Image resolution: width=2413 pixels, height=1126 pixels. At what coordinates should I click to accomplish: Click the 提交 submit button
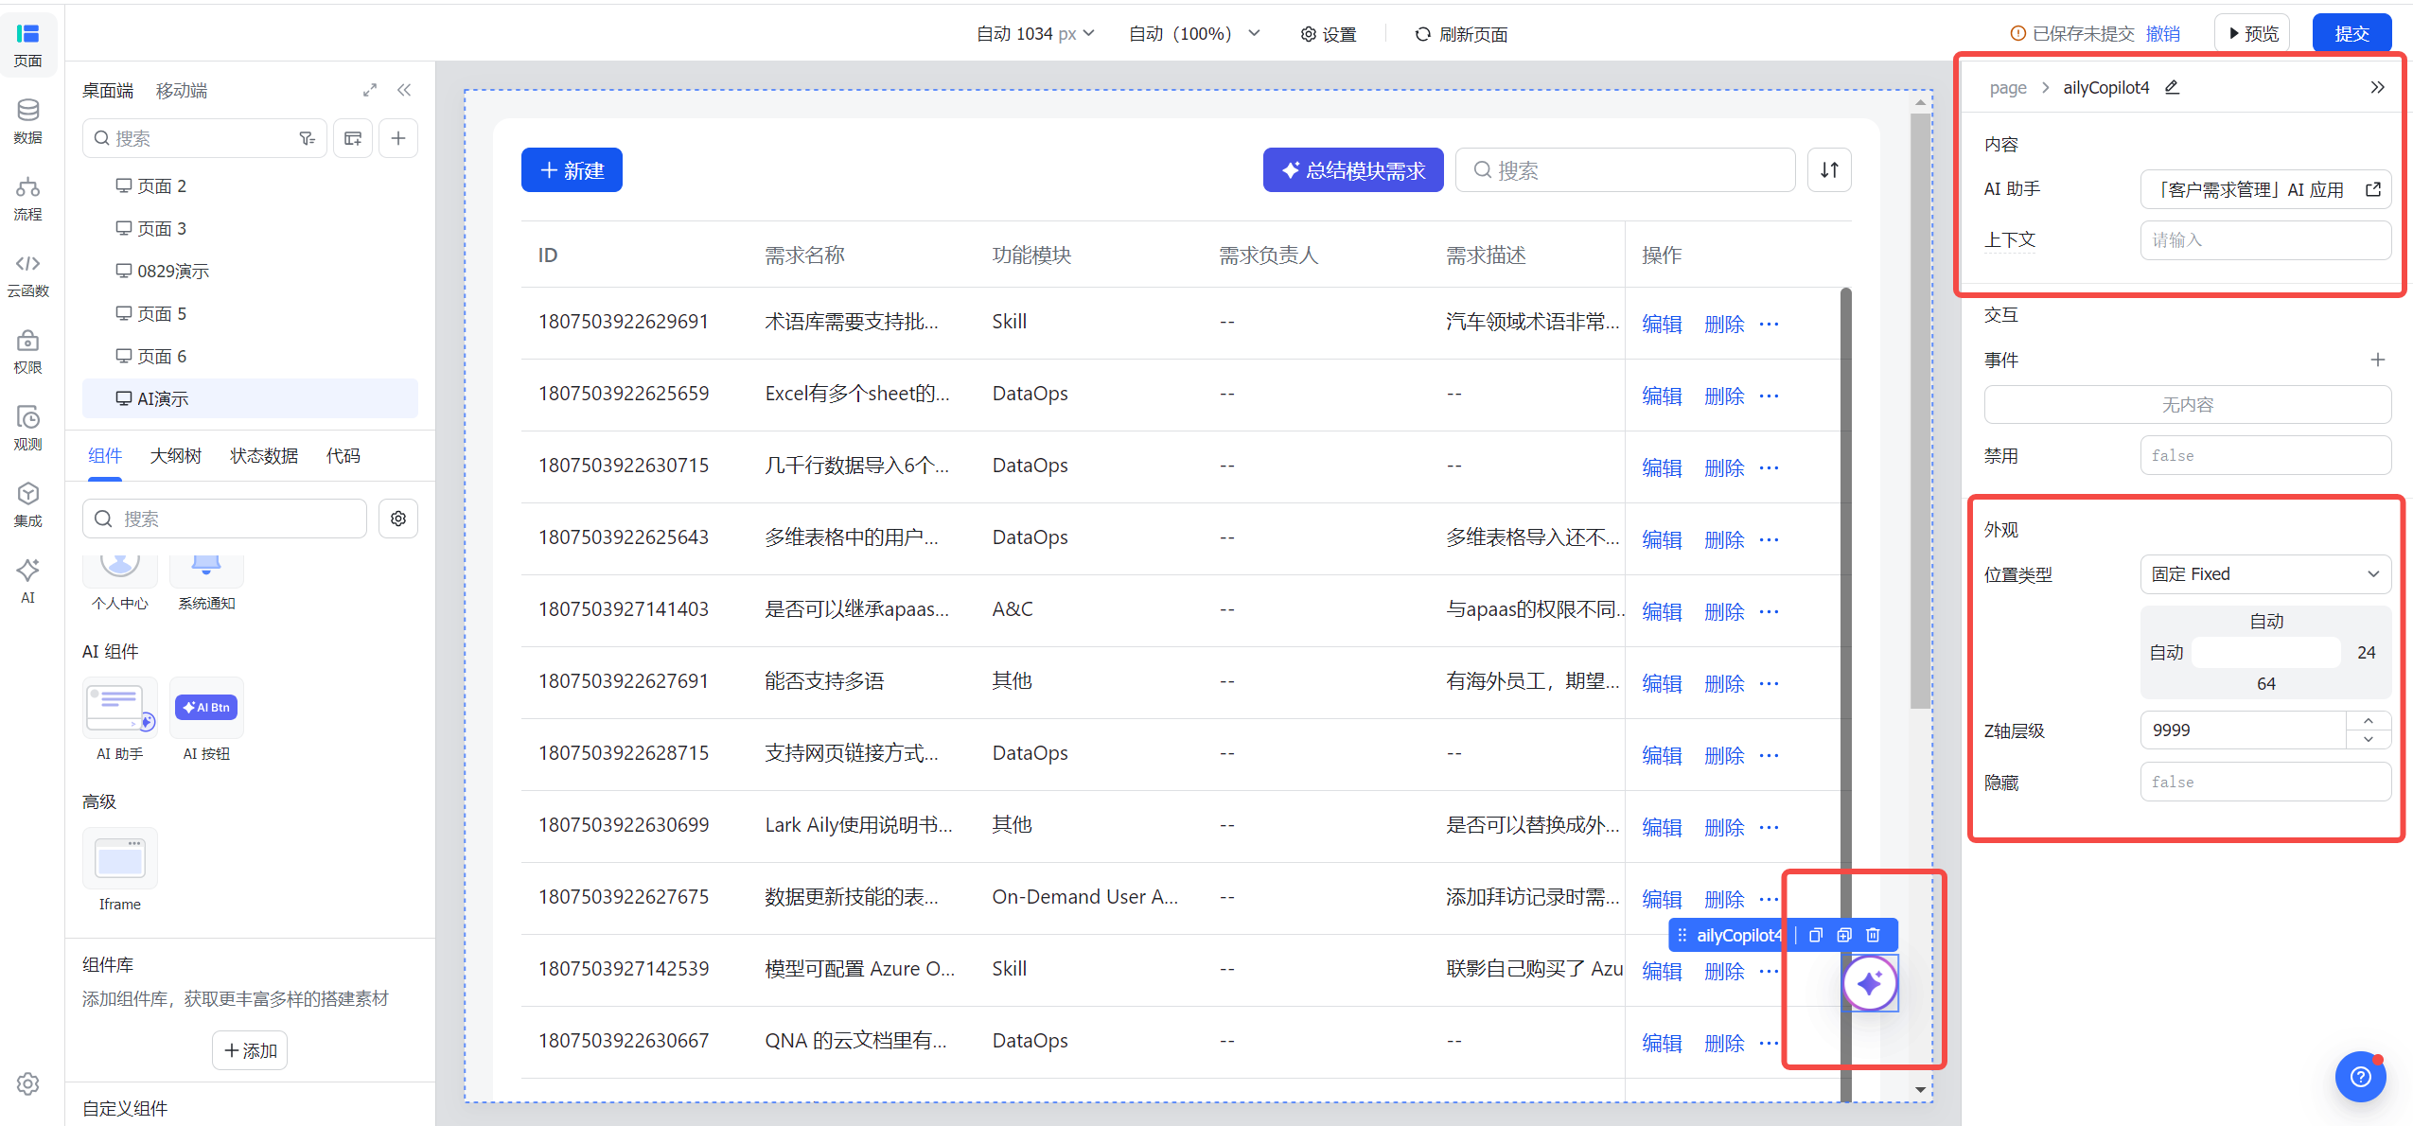(2351, 34)
